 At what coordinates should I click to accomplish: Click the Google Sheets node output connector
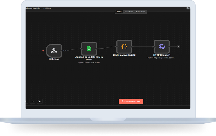(x=96, y=49)
